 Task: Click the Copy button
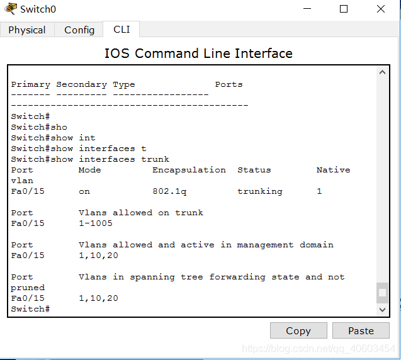pyautogui.click(x=298, y=330)
